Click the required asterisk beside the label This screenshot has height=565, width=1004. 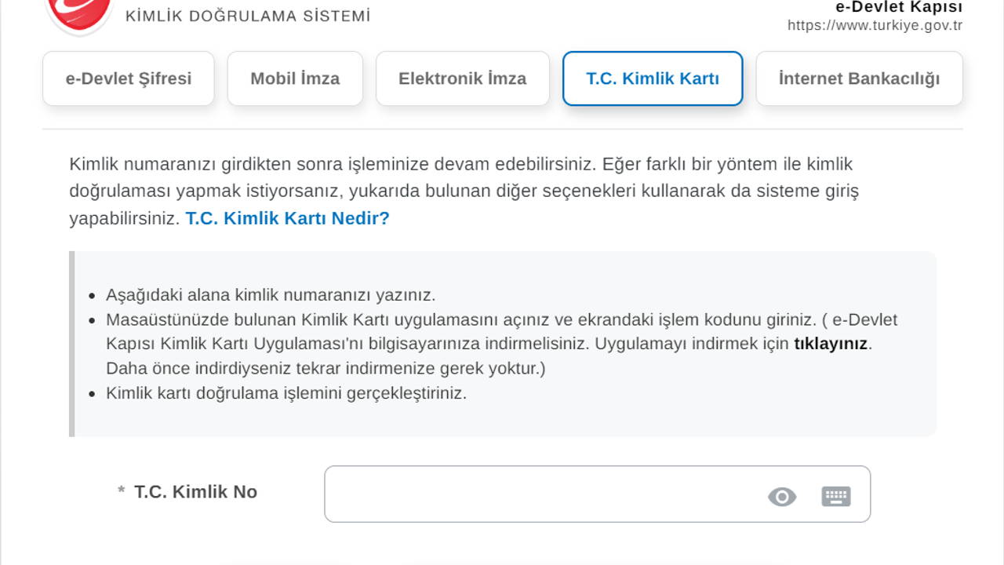[x=122, y=492]
